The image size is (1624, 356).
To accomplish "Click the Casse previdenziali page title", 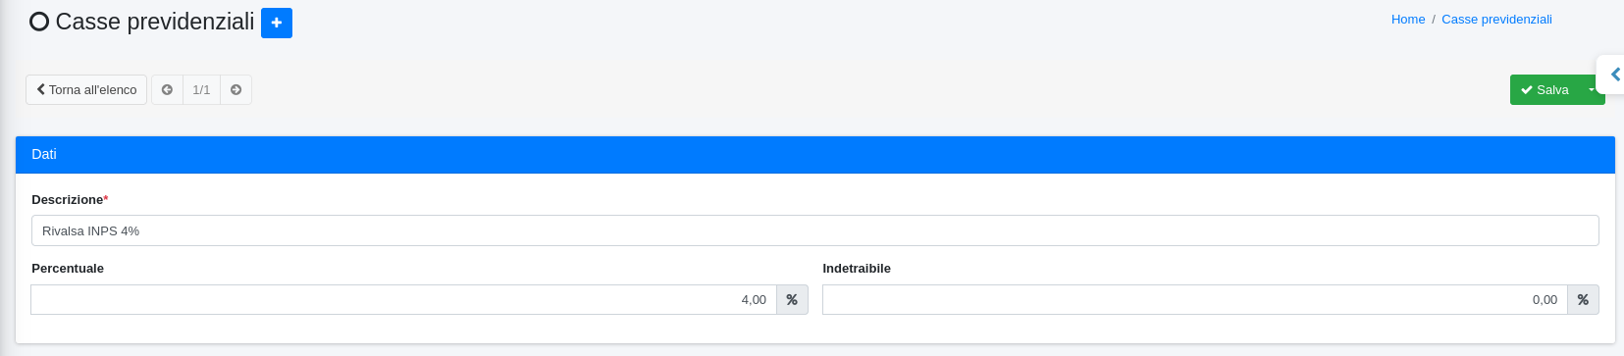I will [x=155, y=22].
